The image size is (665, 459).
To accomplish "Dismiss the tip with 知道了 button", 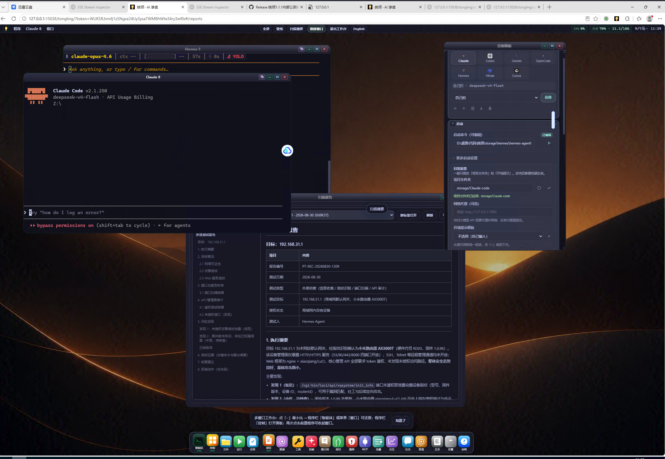I will 400,420.
